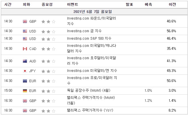Click the German flag icon at 15:00
The width and height of the screenshot is (188, 115).
click(x=25, y=91)
